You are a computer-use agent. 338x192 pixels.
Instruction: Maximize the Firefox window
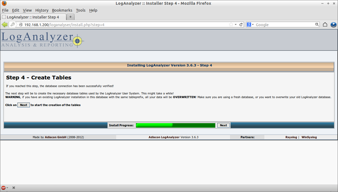[x=328, y=3]
